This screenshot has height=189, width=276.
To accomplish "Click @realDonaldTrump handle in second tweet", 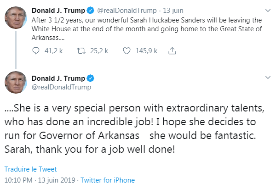I will 61,87.
